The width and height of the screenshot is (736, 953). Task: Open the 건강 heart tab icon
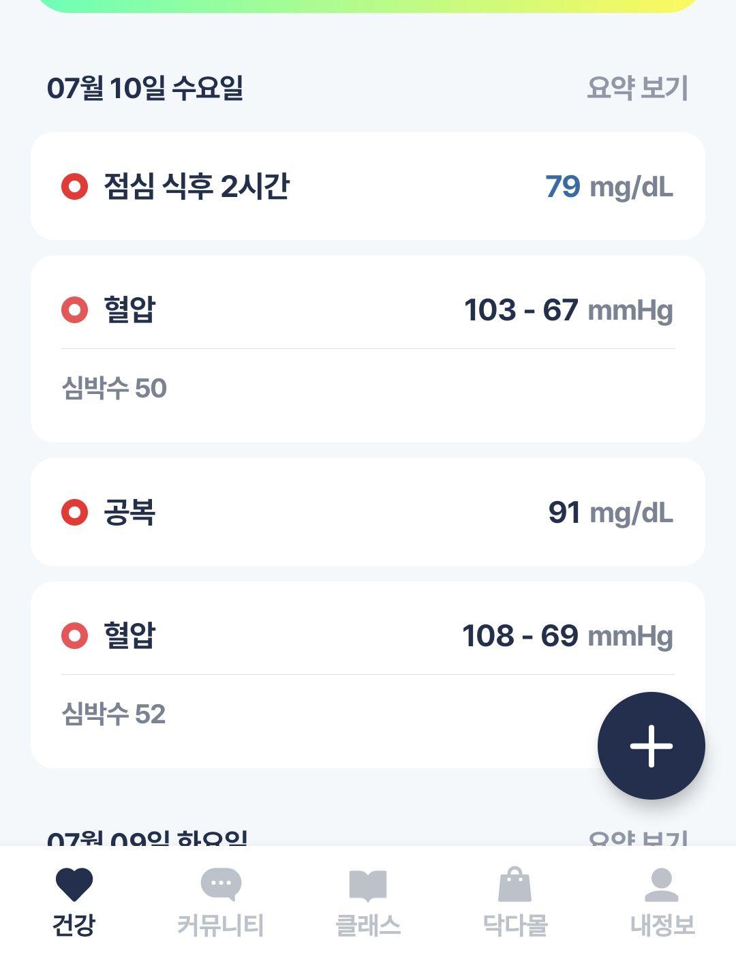74,885
